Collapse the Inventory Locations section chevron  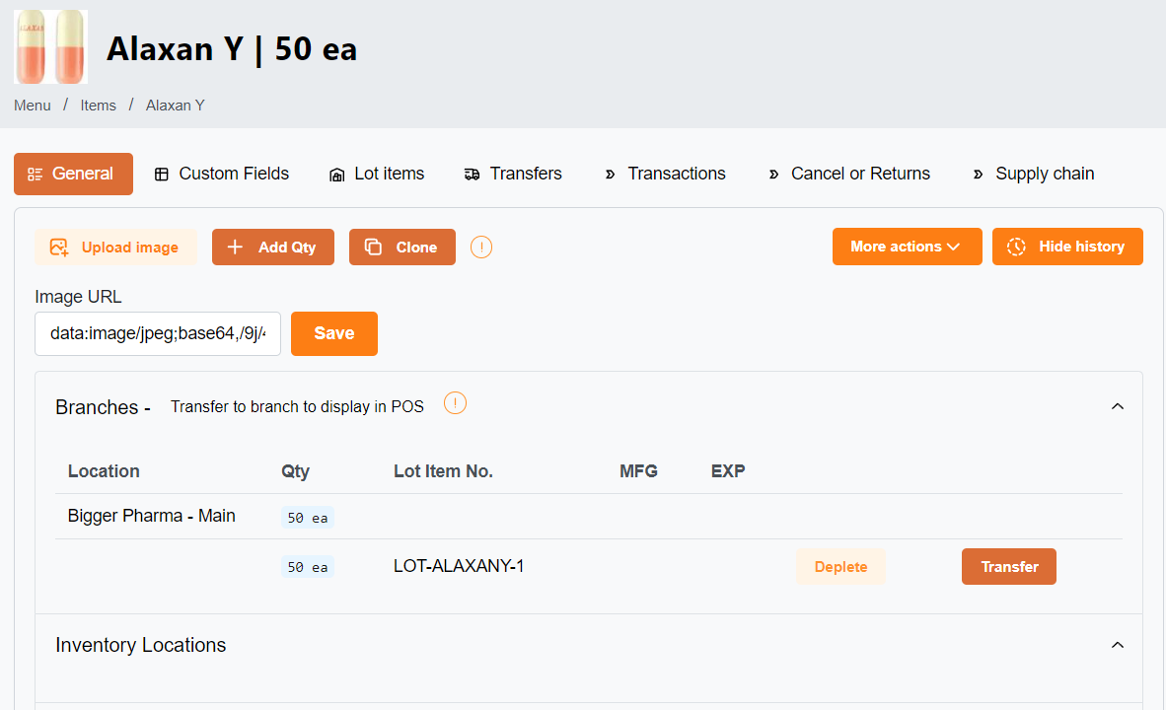click(x=1117, y=645)
